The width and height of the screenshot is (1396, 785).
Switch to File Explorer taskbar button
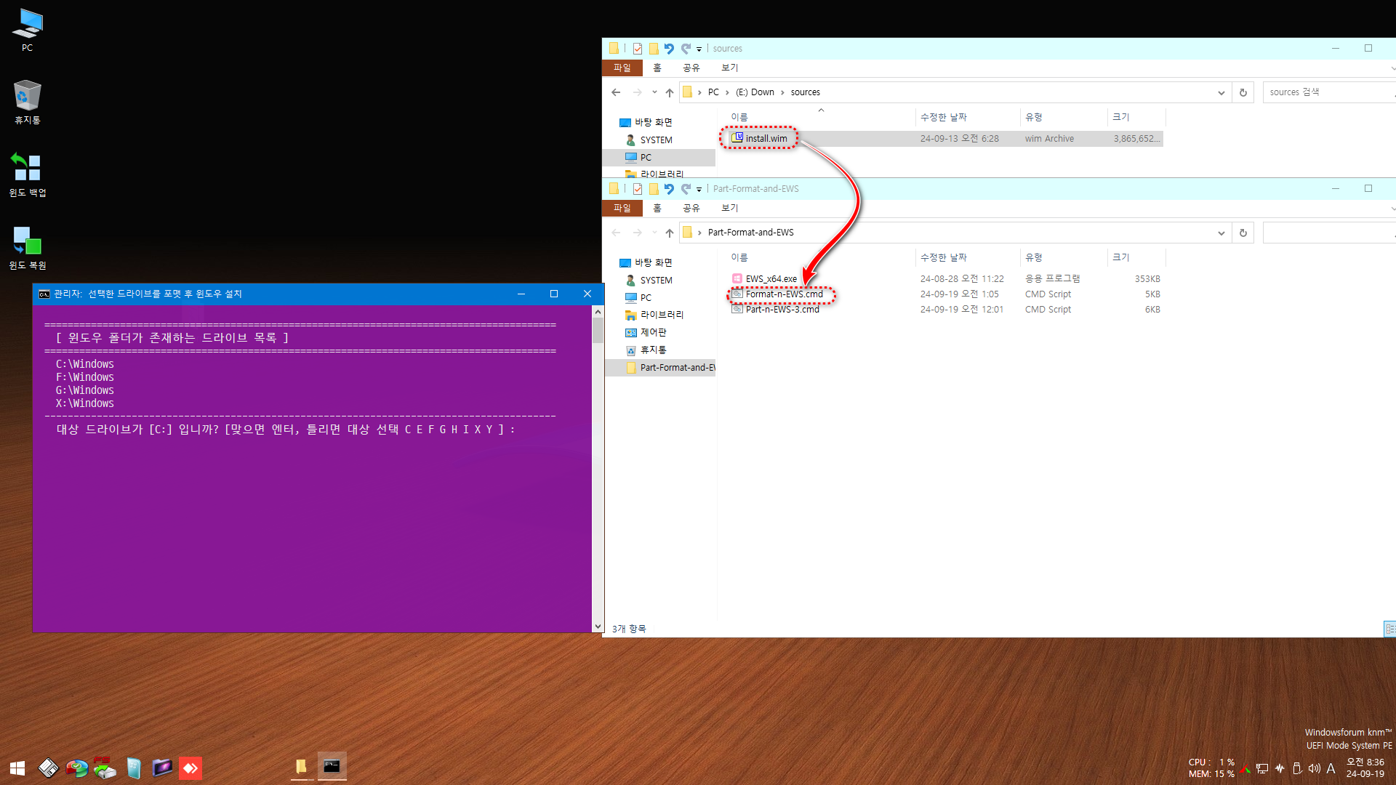[x=301, y=767]
